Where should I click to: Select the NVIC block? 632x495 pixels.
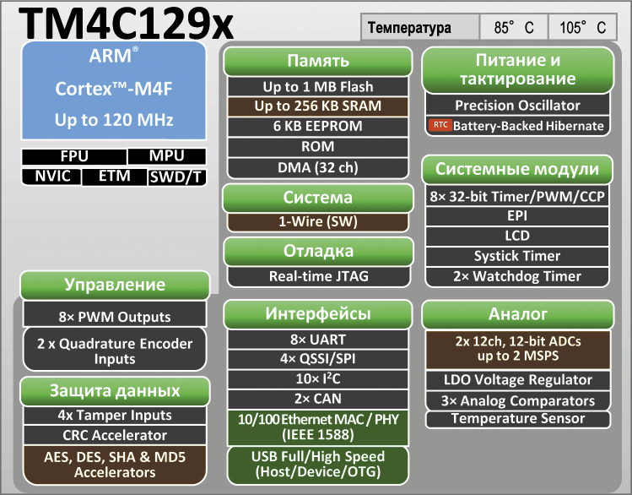pyautogui.click(x=52, y=177)
